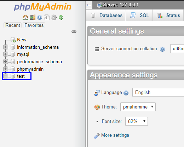This screenshot has width=184, height=147.
Task: Click the Theme palette icon
Action: click(97, 107)
